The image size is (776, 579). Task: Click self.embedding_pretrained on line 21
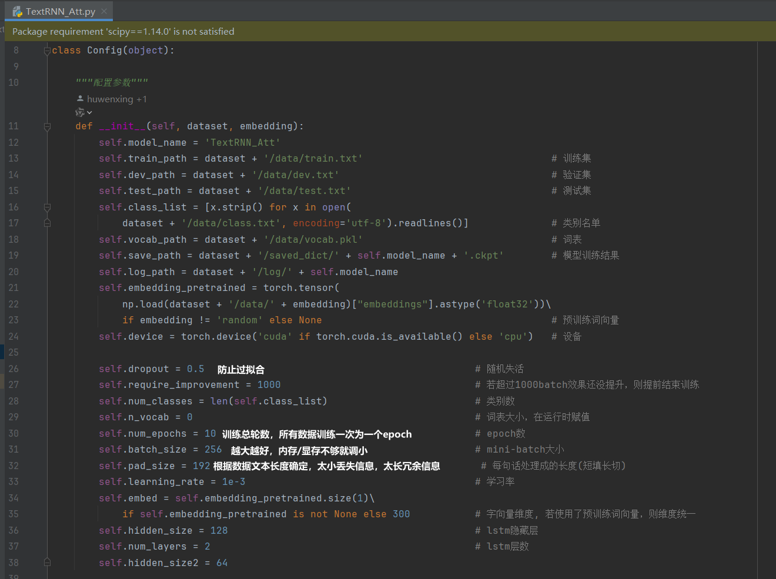click(172, 288)
